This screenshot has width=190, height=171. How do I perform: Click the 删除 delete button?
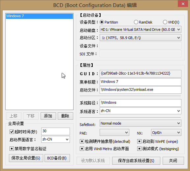click(x=65, y=116)
